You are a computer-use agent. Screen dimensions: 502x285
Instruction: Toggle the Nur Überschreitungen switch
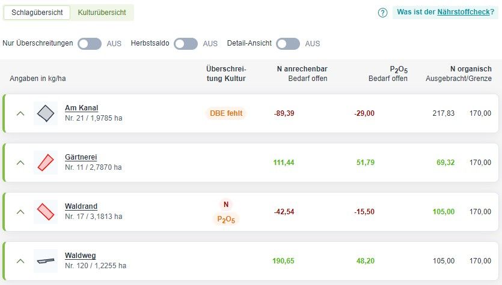[x=90, y=44]
